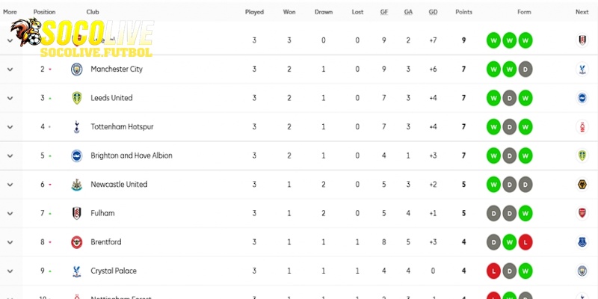Screen dimensions: 598x299
Task: Click the Tottenham Hotspur cockerel crest
Action: [x=75, y=127]
